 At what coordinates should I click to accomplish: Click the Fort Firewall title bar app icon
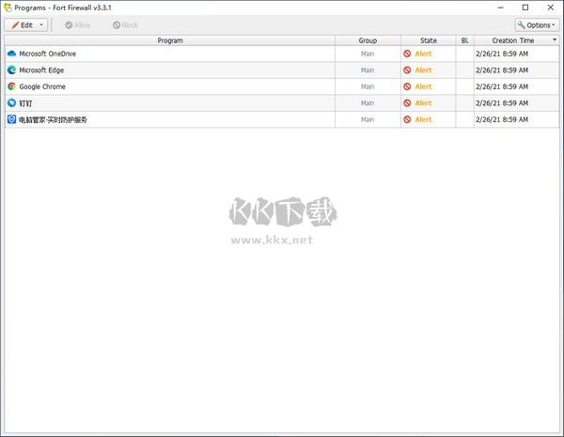pos(8,8)
